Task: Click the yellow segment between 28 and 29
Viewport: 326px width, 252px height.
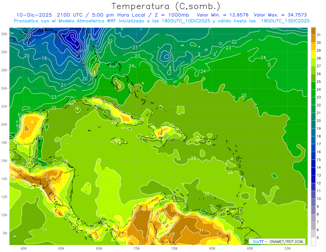Action: (x=313, y=54)
